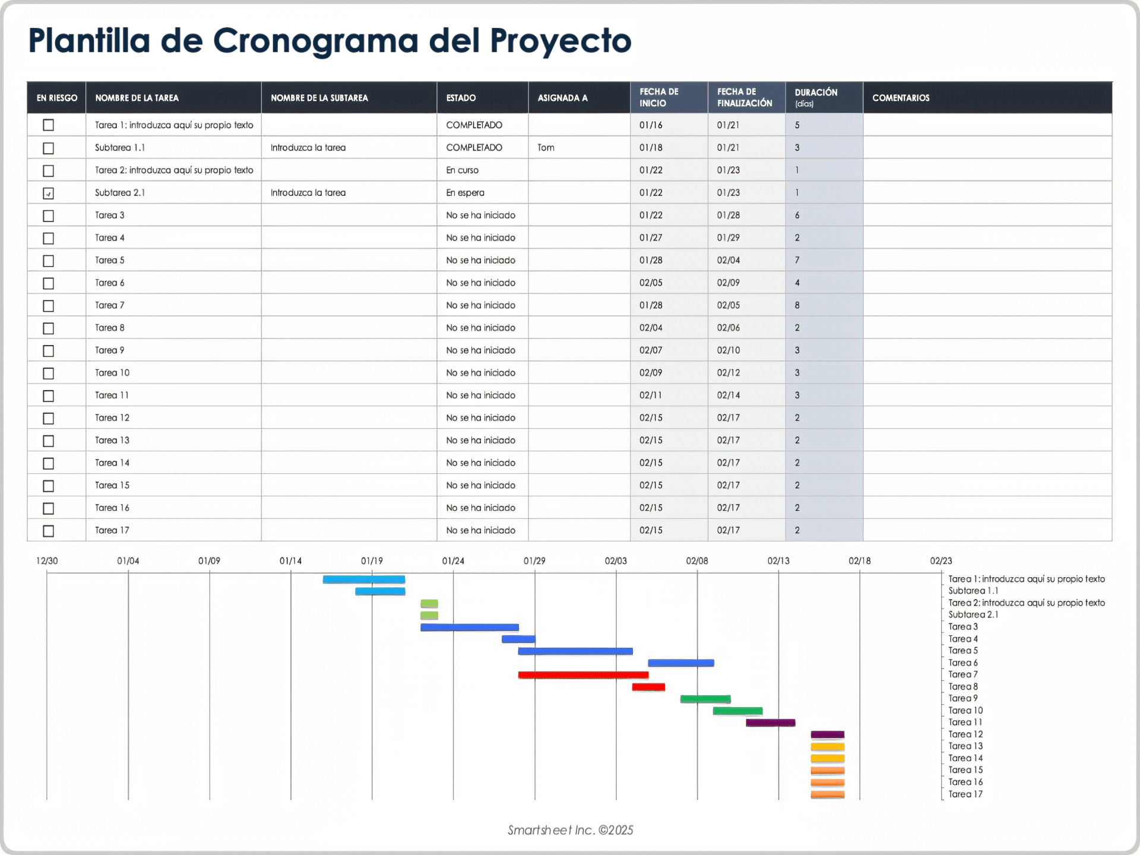
Task: Select the light blue Subtarea 1.1 Gantt bar
Action: [x=380, y=591]
